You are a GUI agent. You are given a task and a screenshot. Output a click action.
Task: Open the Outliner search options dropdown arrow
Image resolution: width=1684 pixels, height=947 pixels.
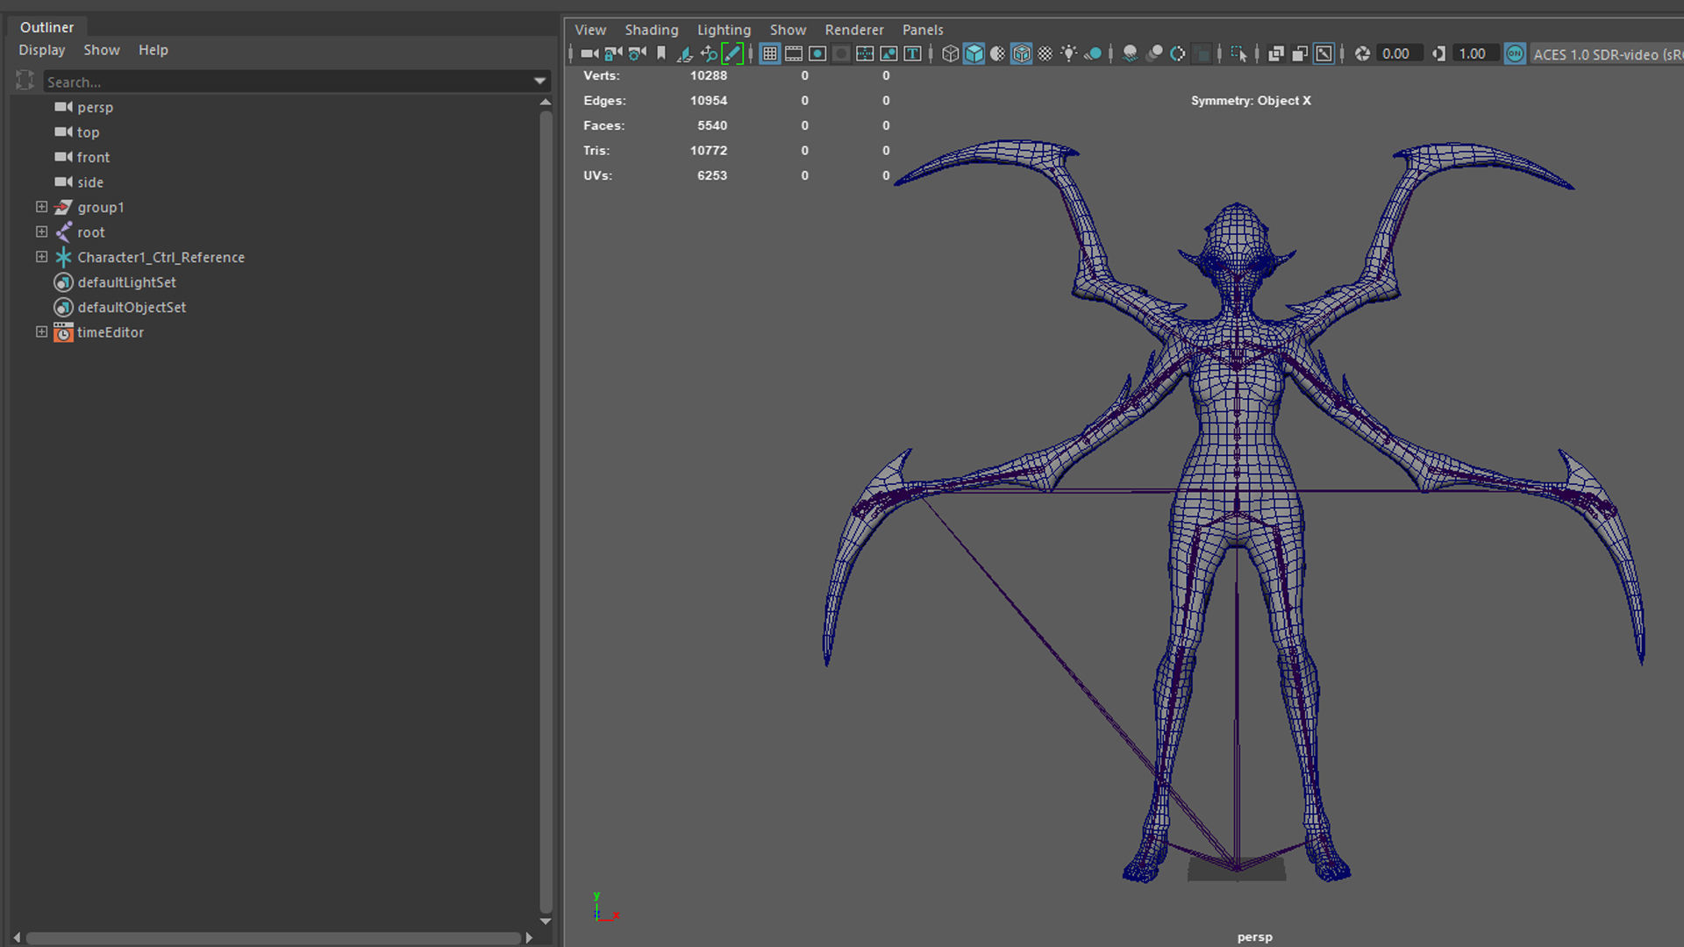[x=539, y=82]
